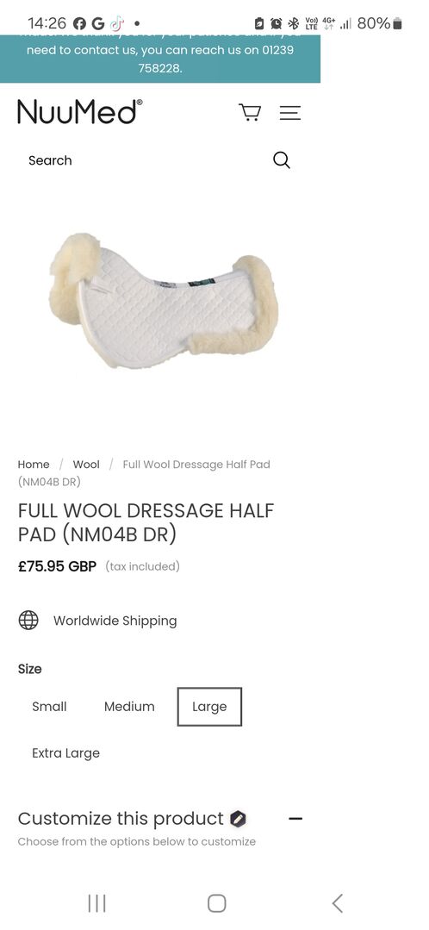Select size Extra Large
Screen dimensions: 429x930
click(65, 753)
